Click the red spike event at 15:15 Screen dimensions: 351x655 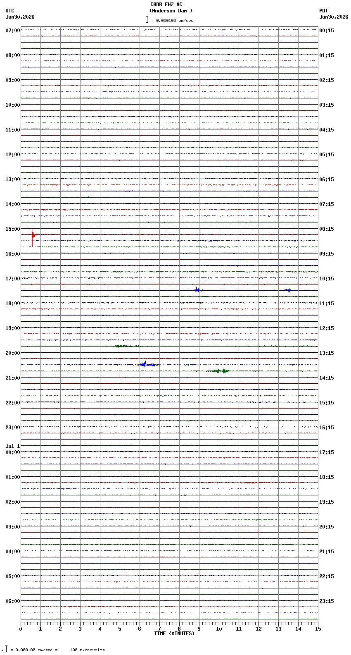click(x=33, y=237)
